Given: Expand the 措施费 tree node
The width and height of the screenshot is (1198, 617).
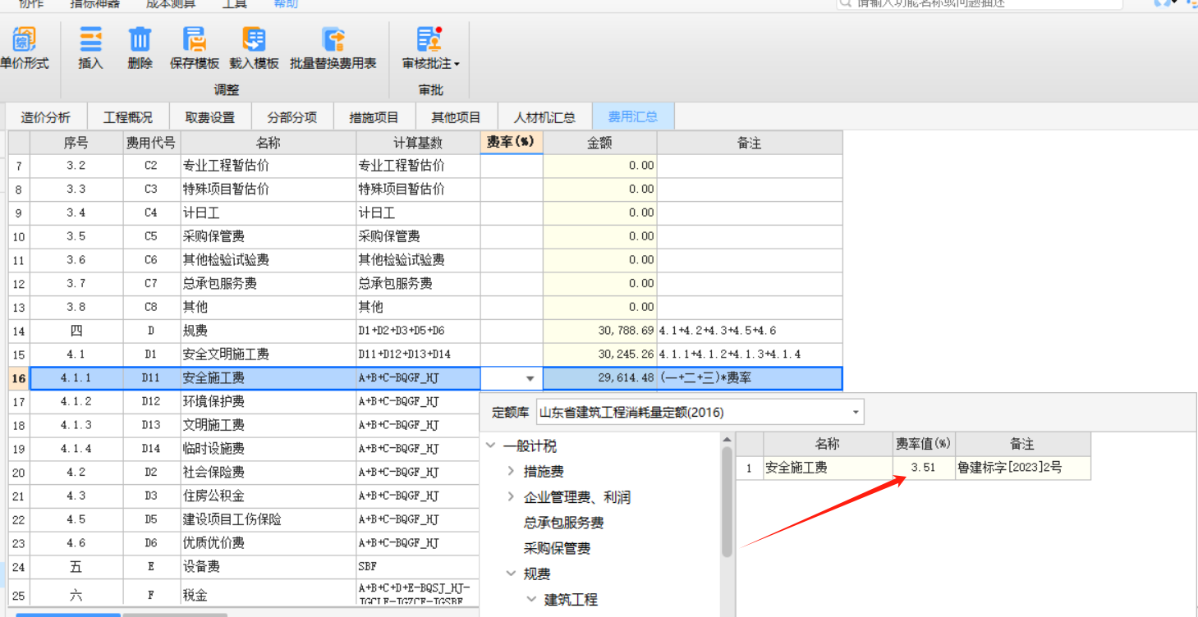Looking at the screenshot, I should pyautogui.click(x=511, y=472).
